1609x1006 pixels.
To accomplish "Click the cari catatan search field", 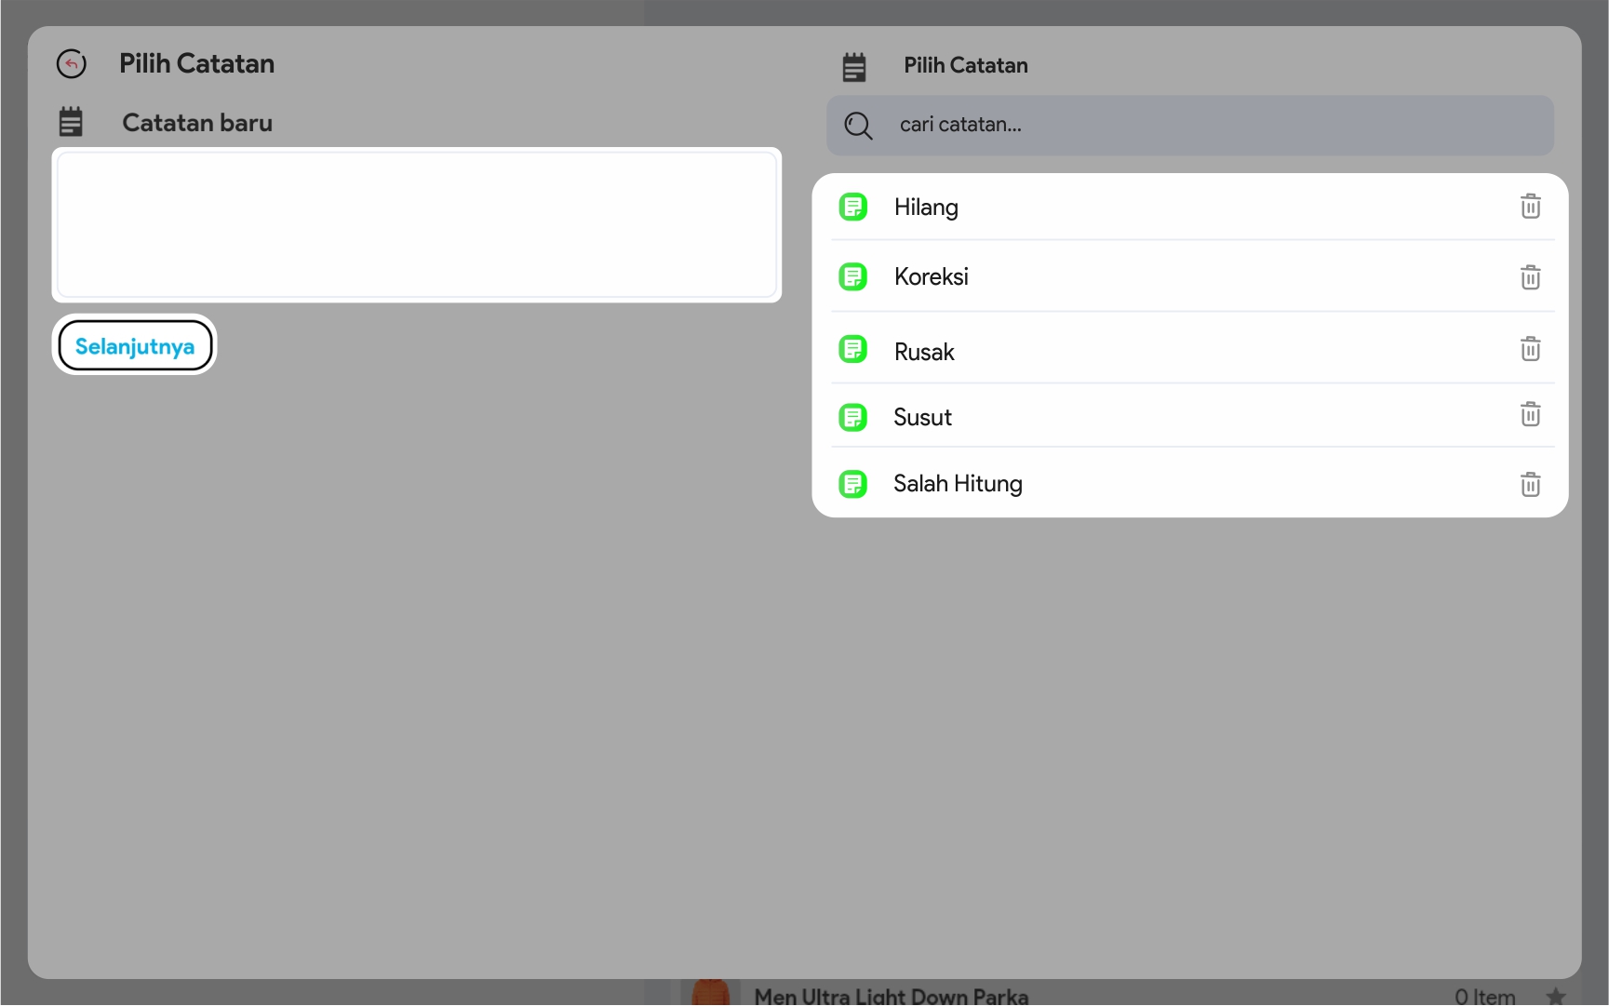I will 1210,126.
